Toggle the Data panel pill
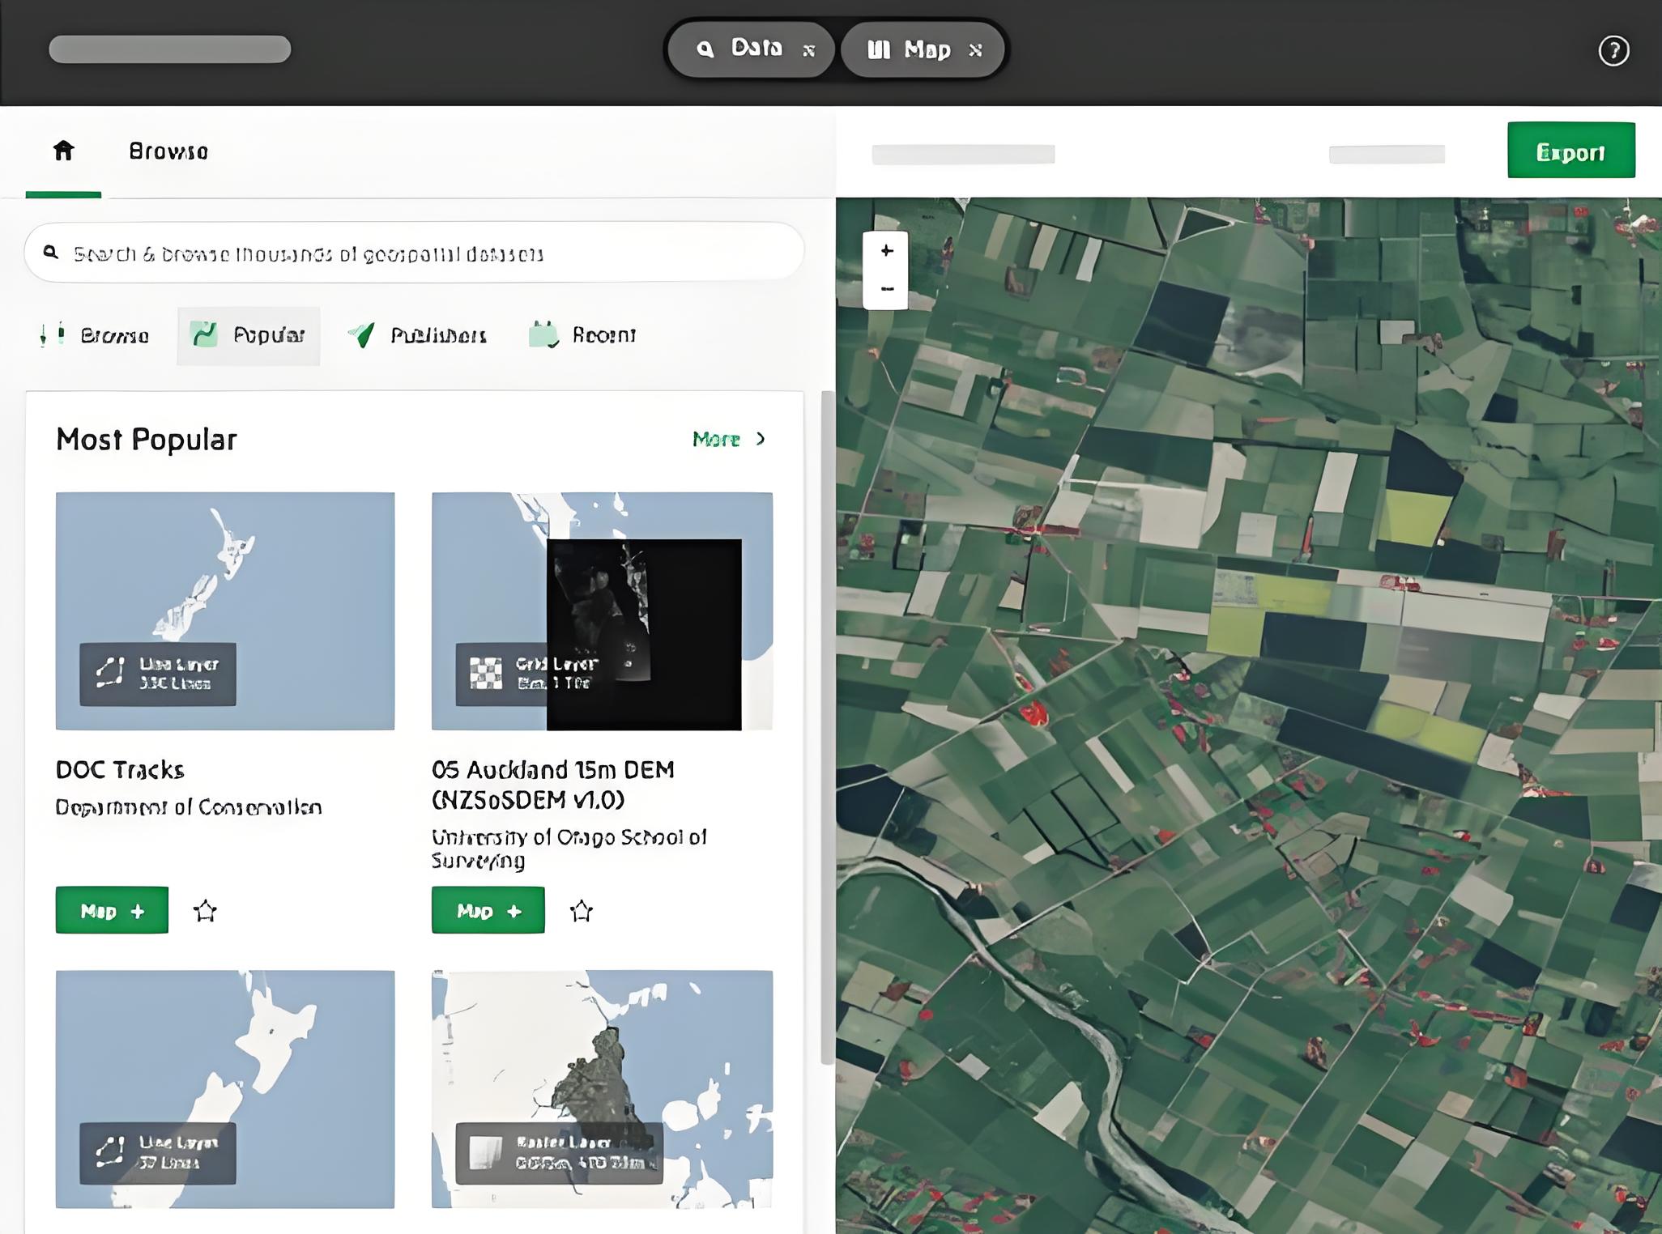 (750, 49)
